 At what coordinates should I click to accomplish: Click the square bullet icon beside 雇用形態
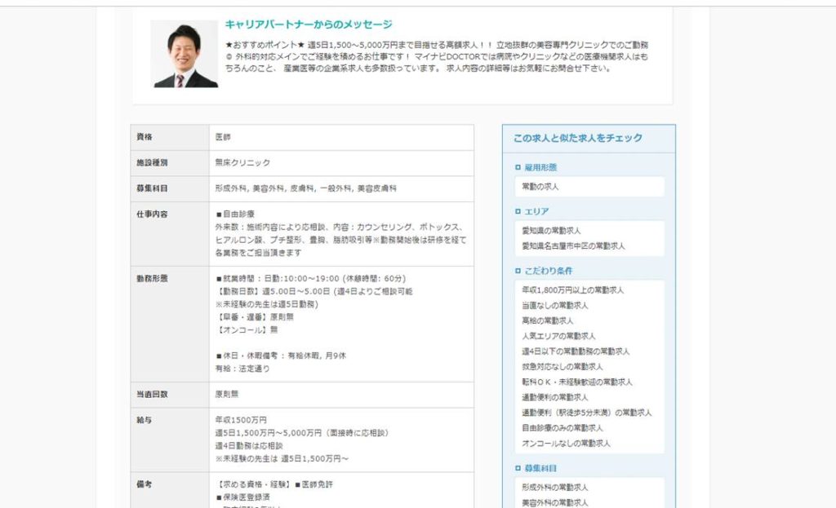pos(518,168)
